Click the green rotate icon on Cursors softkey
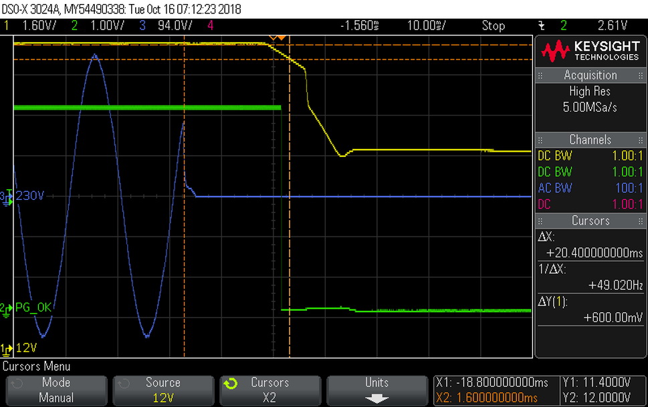 231,384
